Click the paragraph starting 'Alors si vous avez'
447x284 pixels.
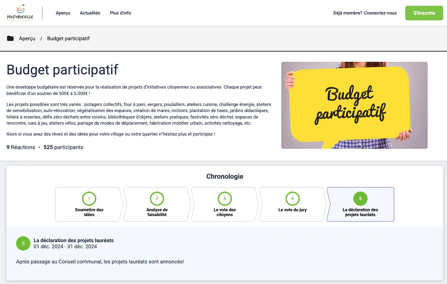coord(111,134)
